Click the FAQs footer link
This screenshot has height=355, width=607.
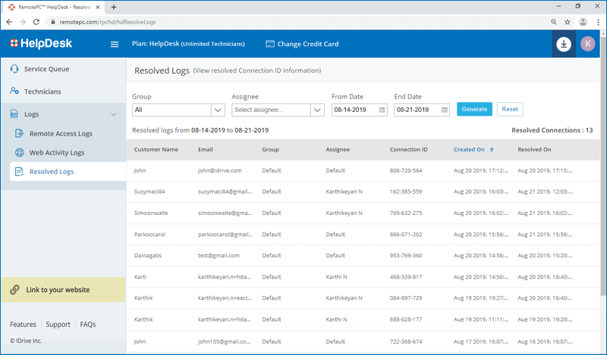[x=88, y=325]
